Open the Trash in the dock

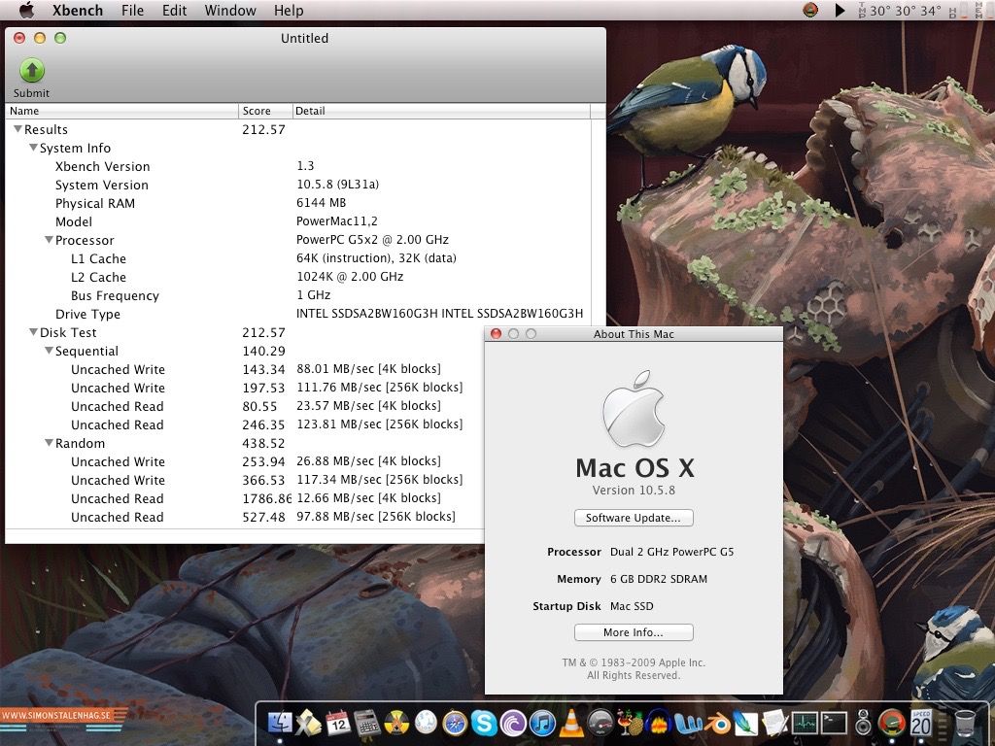[965, 723]
